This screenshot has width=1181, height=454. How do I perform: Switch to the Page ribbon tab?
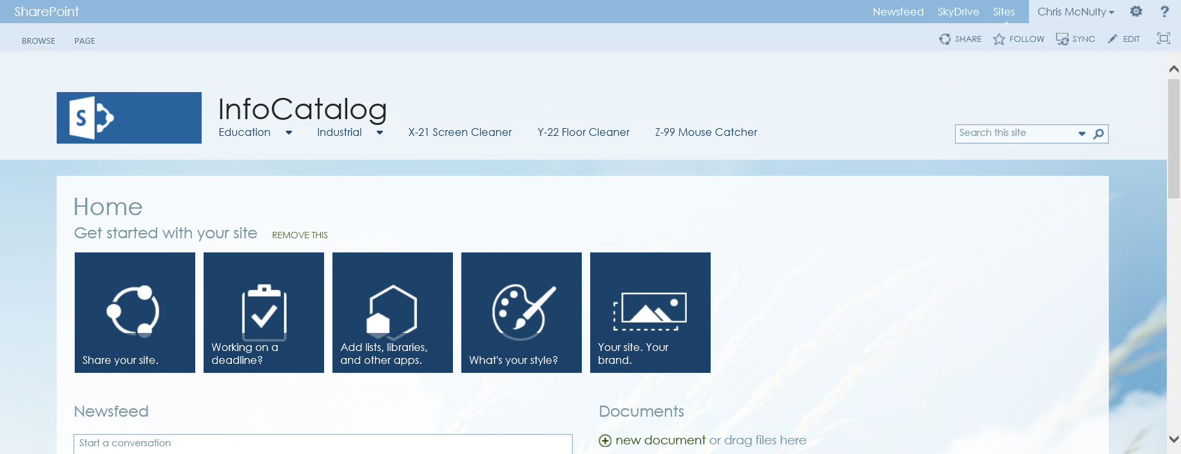click(x=84, y=41)
